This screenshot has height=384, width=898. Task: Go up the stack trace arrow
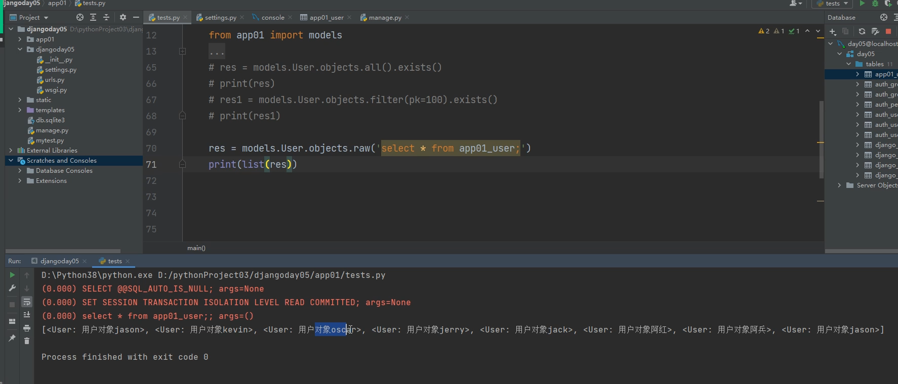coord(27,275)
